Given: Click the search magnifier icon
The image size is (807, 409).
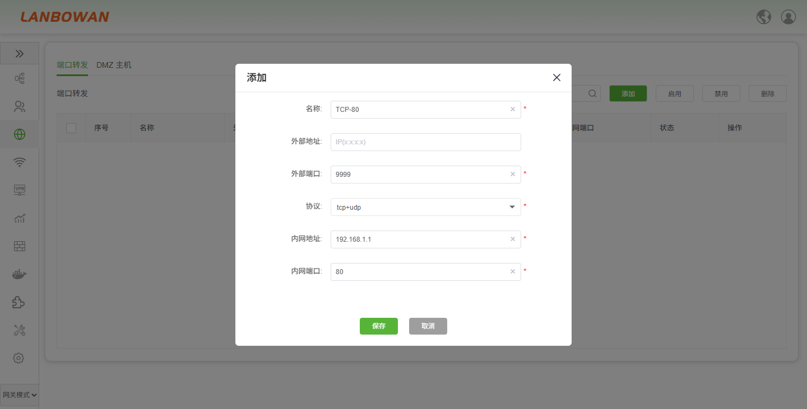Looking at the screenshot, I should tap(592, 94).
